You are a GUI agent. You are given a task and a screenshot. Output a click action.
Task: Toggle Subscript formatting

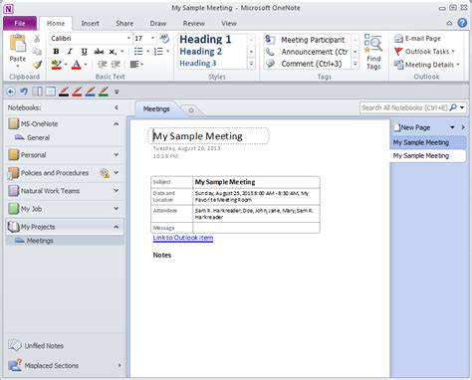point(113,52)
